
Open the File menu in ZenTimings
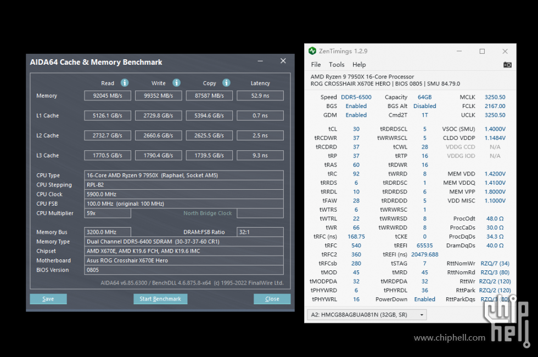point(316,64)
